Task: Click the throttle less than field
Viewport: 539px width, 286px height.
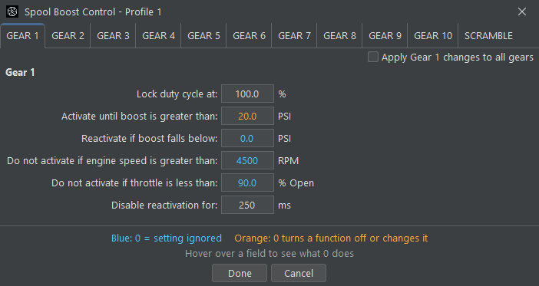Action: point(247,182)
